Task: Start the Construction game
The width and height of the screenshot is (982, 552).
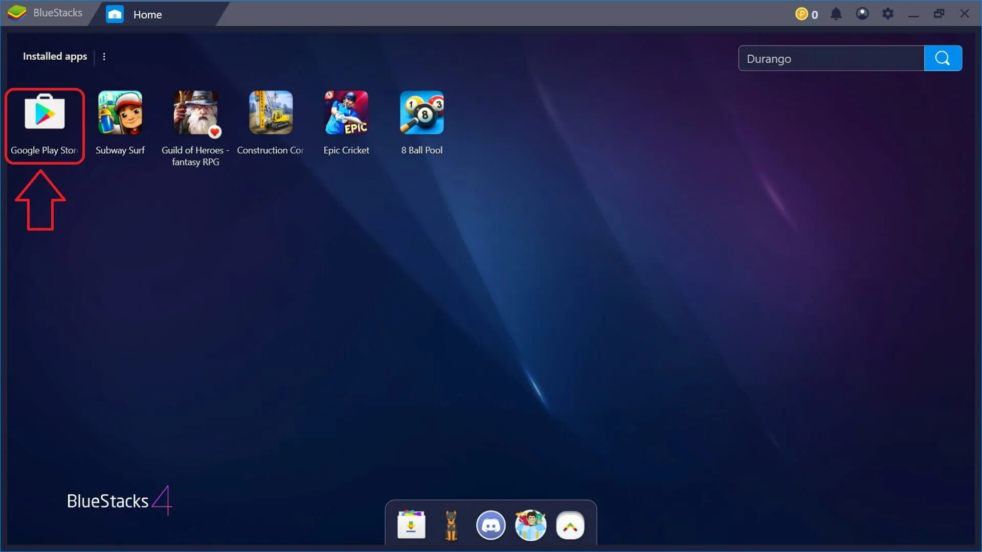Action: click(270, 112)
